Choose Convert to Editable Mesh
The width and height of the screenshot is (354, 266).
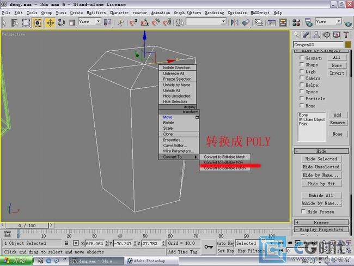(225, 157)
